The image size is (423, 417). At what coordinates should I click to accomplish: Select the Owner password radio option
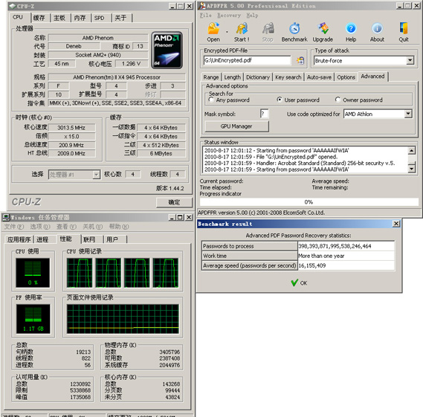(x=338, y=100)
